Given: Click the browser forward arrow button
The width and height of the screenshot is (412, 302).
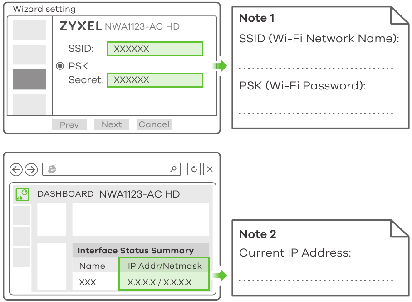Looking at the screenshot, I should point(31,170).
